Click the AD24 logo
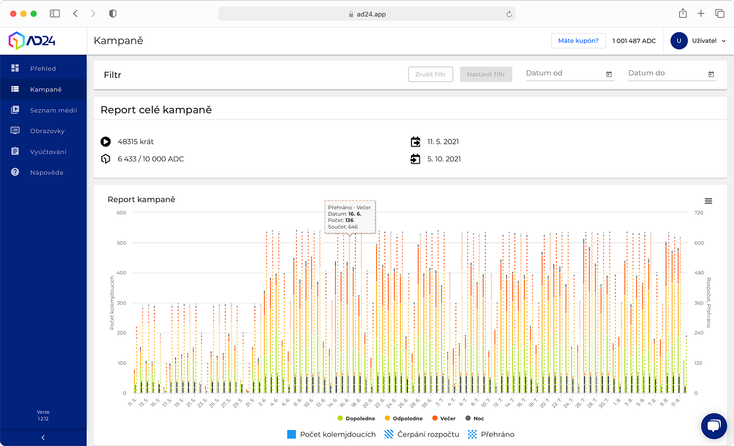Viewport: 734px width, 446px height. [32, 41]
